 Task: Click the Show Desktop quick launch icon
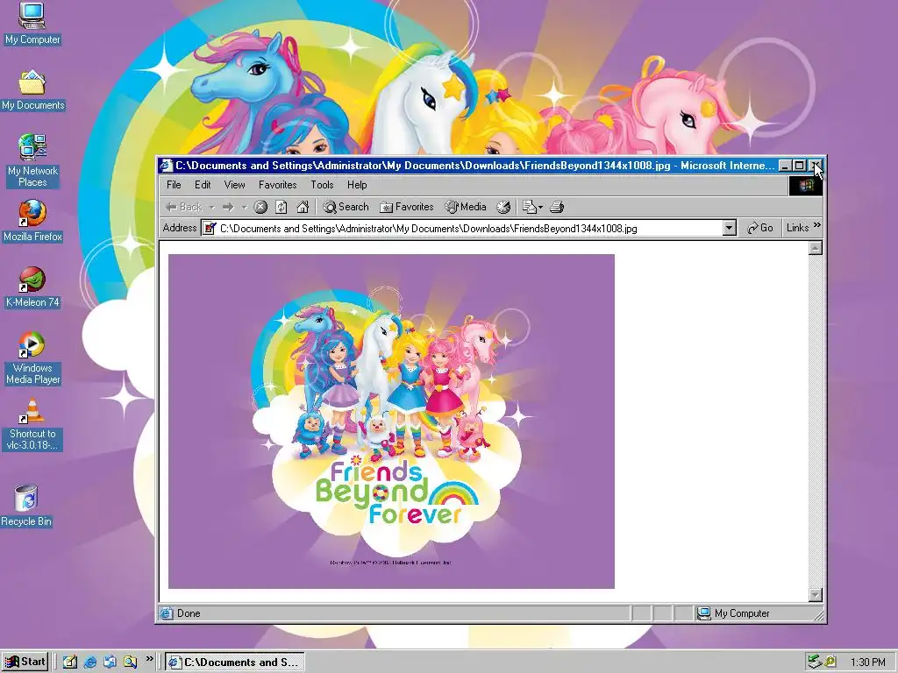click(70, 662)
